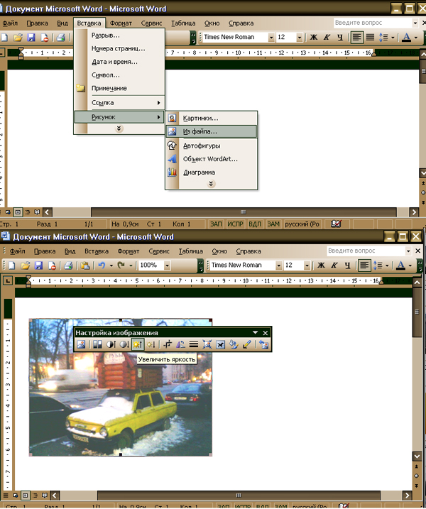Click Введите вопрос field in car-photo window

(x=366, y=251)
